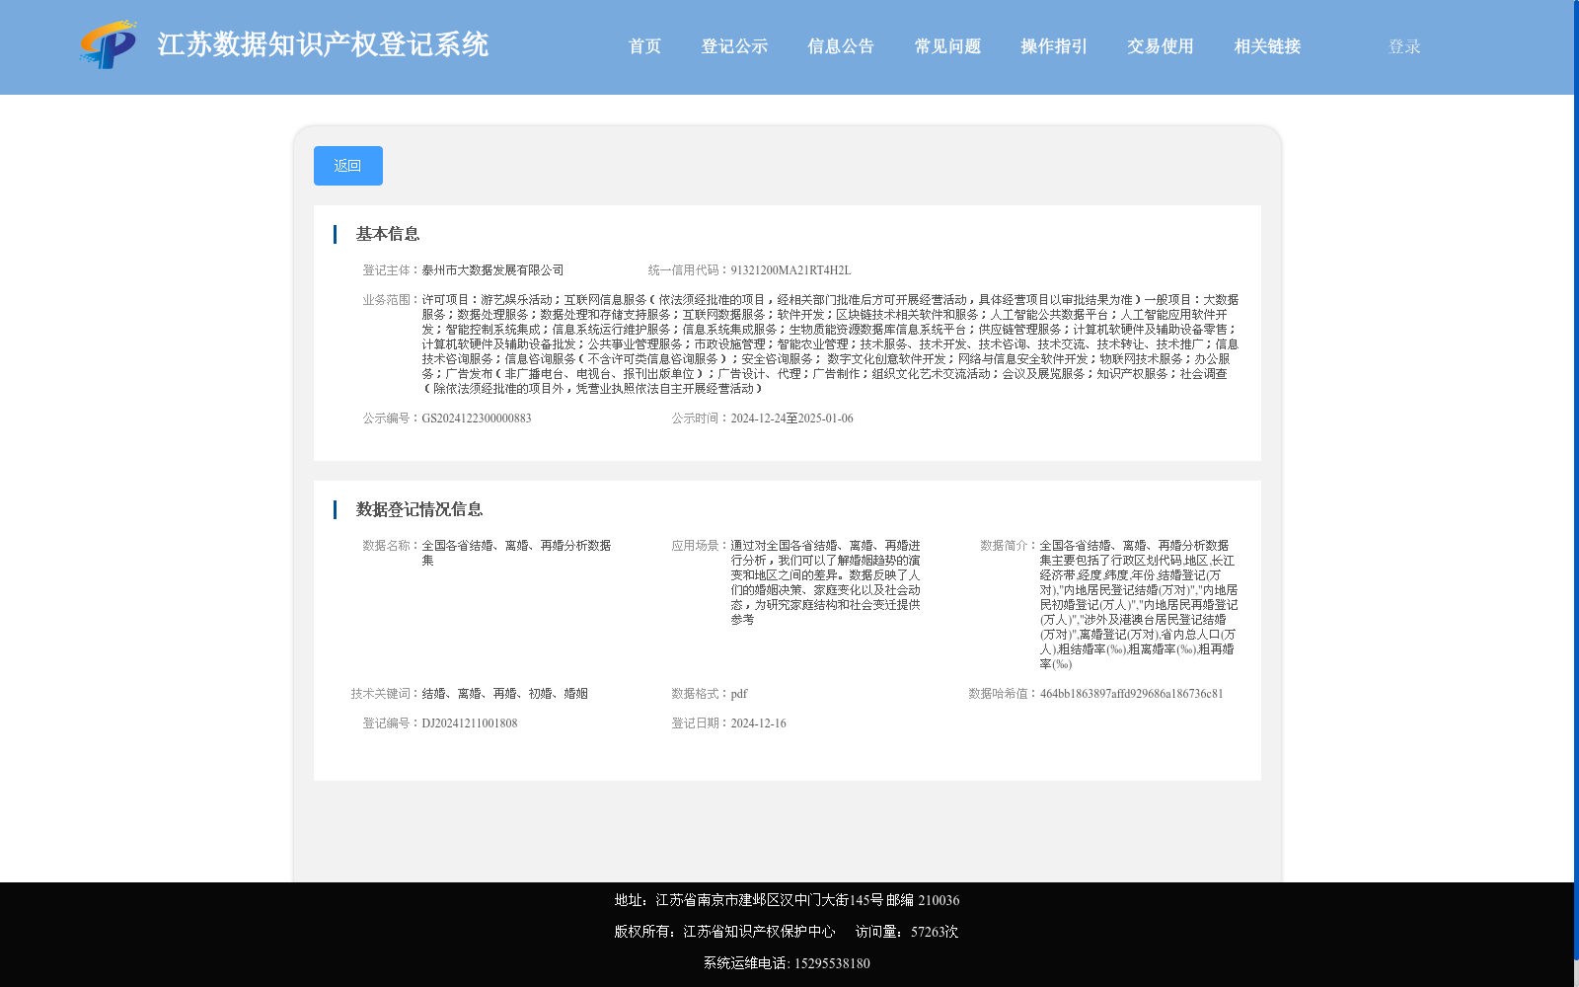The image size is (1579, 987).
Task: Open the 登录 link
Action: click(x=1402, y=45)
